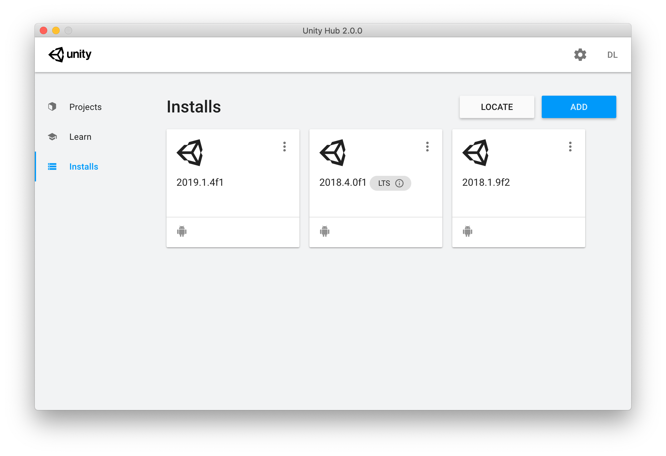
Task: Click Android icon on 2018.4.0f1 card
Action: (x=325, y=231)
